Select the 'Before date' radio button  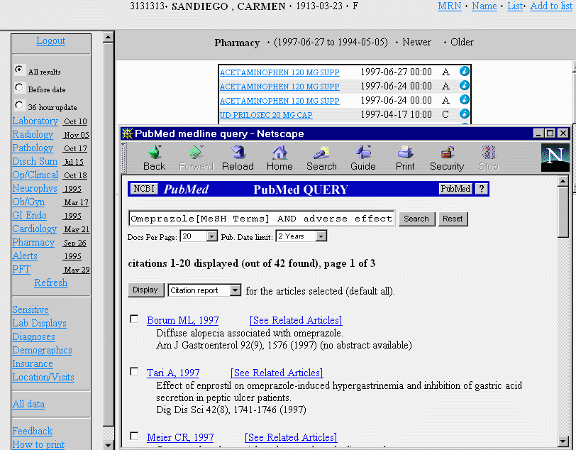pyautogui.click(x=19, y=88)
